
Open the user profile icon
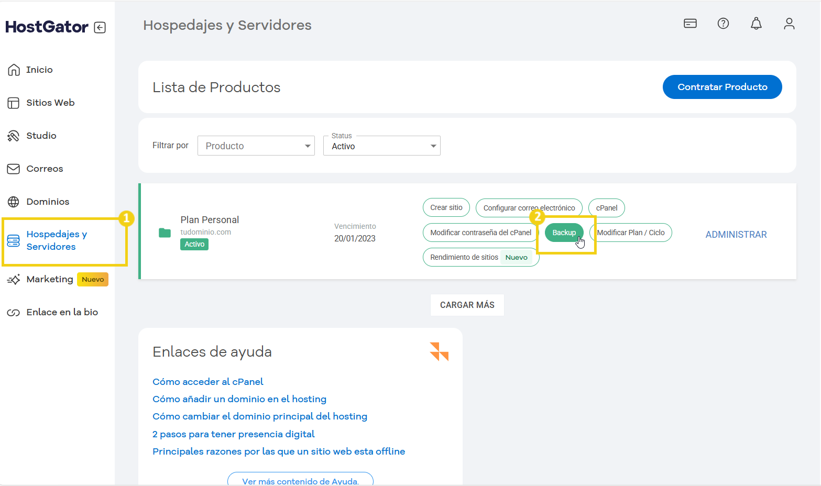pyautogui.click(x=789, y=24)
